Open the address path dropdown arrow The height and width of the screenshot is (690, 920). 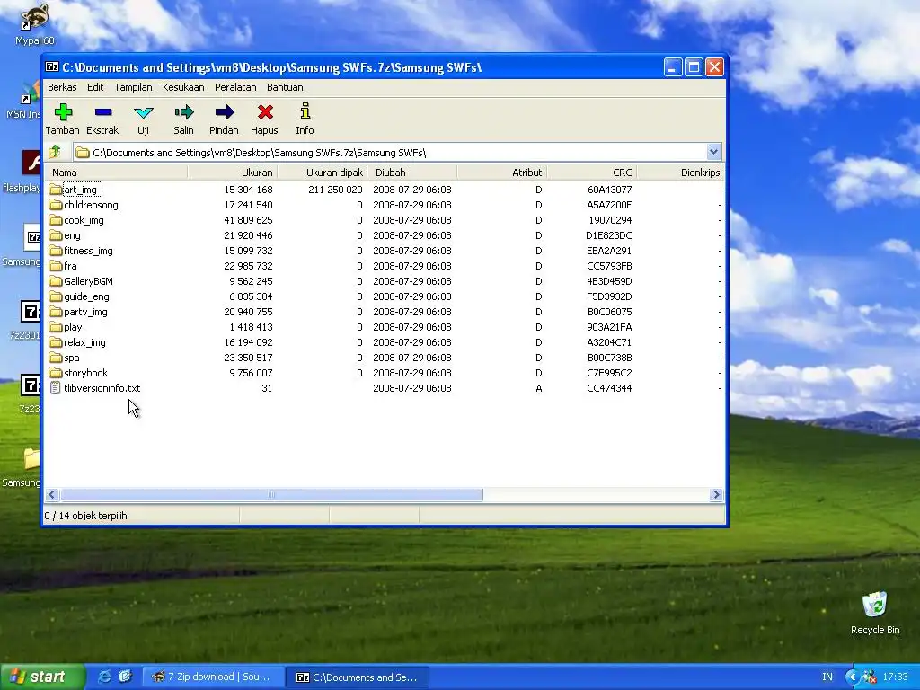(x=713, y=152)
